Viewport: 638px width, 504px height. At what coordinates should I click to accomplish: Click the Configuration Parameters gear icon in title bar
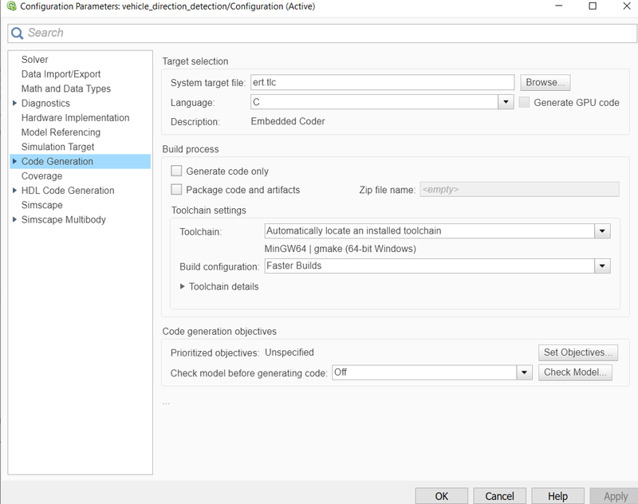tap(11, 6)
